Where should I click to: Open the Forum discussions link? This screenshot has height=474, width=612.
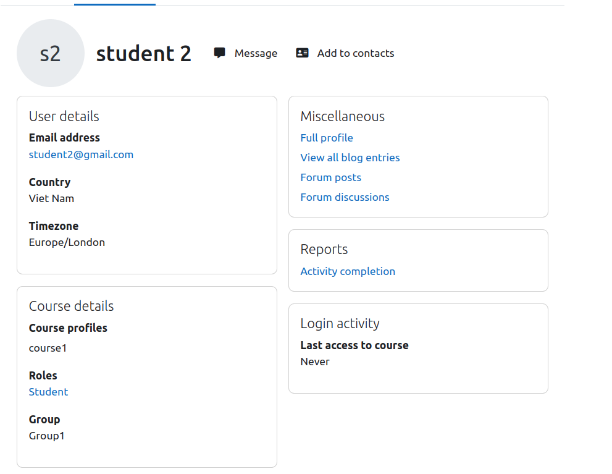pyautogui.click(x=345, y=197)
